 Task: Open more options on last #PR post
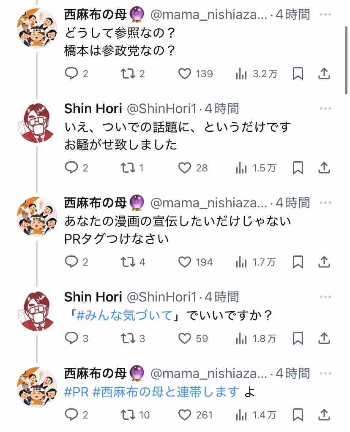(325, 373)
